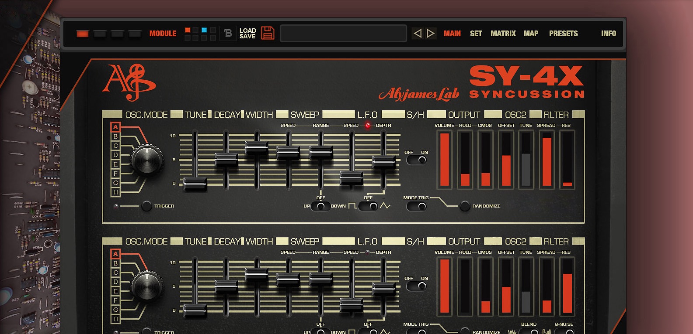
Task: Select the first (red) module button
Action: click(x=83, y=34)
